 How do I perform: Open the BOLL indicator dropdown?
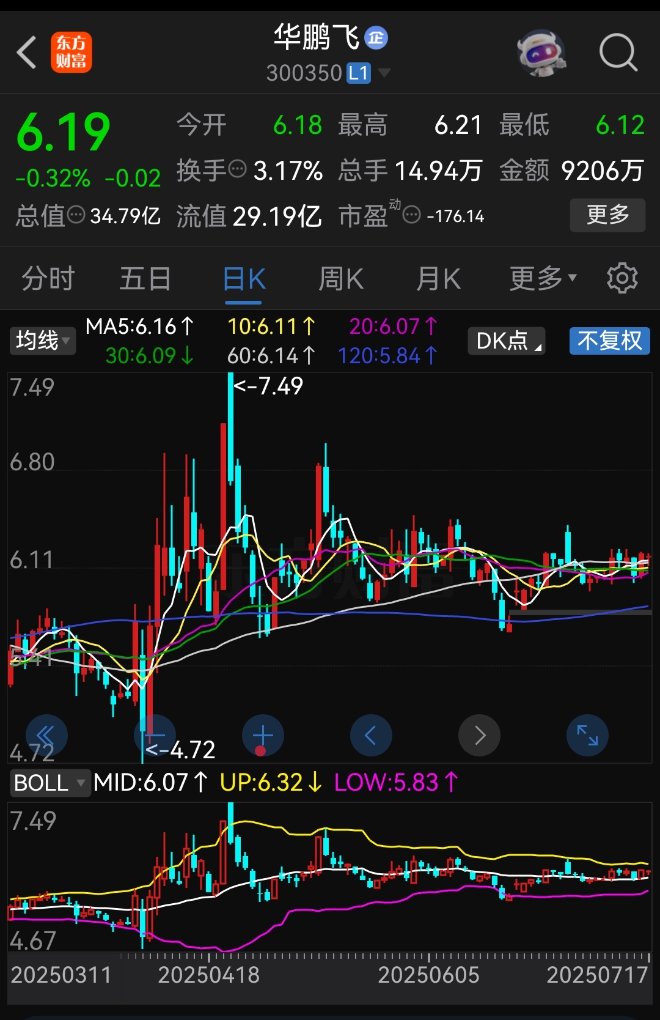click(x=50, y=783)
